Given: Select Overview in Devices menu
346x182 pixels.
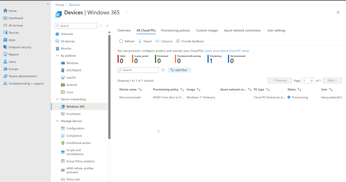Looking at the screenshot, I should (64, 34).
